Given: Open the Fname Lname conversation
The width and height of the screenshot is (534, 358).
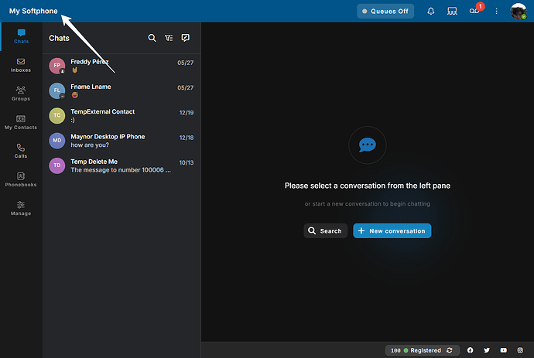Looking at the screenshot, I should click(x=122, y=91).
